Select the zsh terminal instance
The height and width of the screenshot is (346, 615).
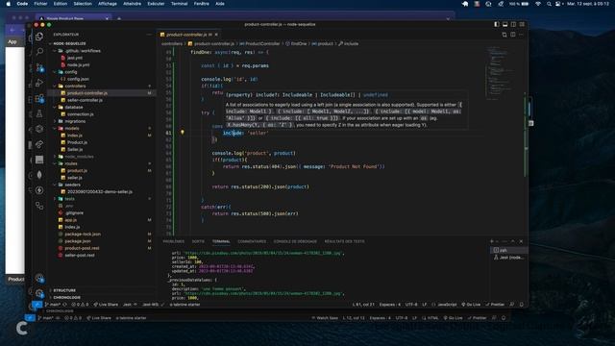[x=508, y=250]
